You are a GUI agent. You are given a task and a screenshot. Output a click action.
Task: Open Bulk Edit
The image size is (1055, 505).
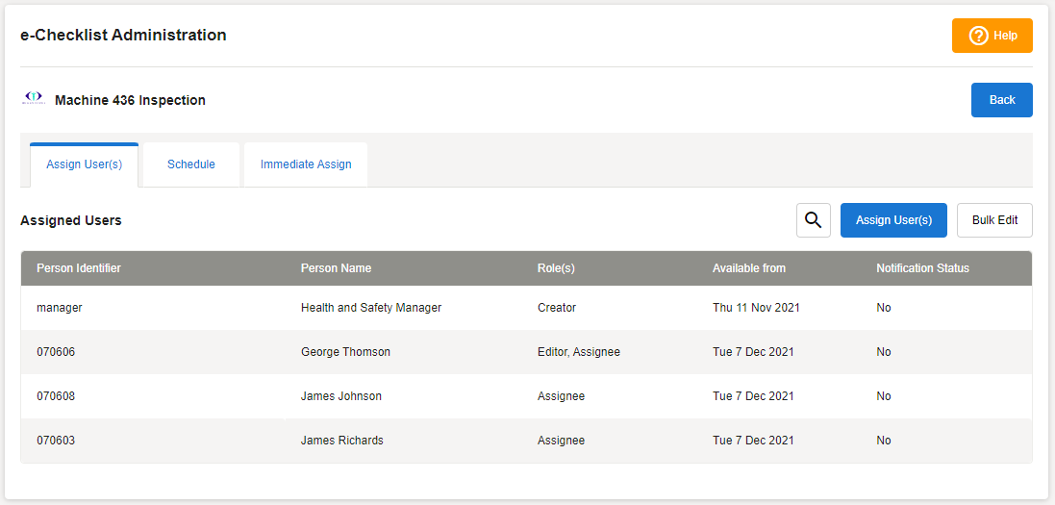994,220
